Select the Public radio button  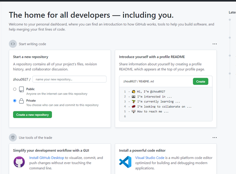(x=15, y=89)
